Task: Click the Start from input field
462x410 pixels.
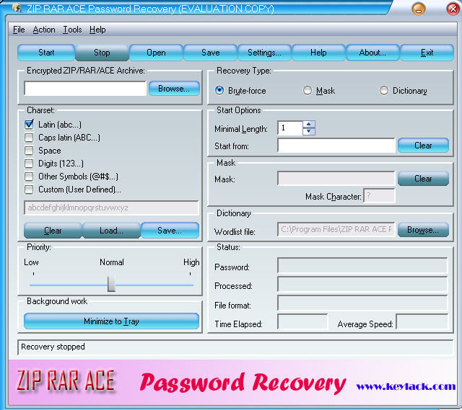Action: click(x=336, y=146)
